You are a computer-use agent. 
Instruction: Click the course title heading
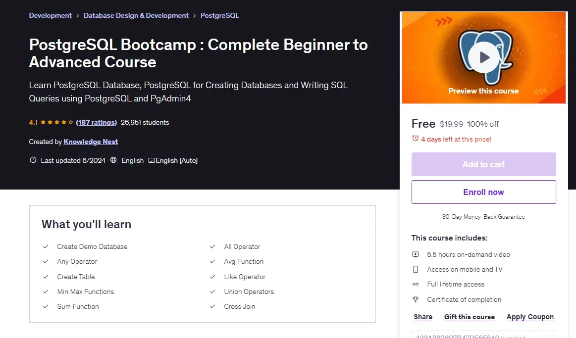[199, 53]
